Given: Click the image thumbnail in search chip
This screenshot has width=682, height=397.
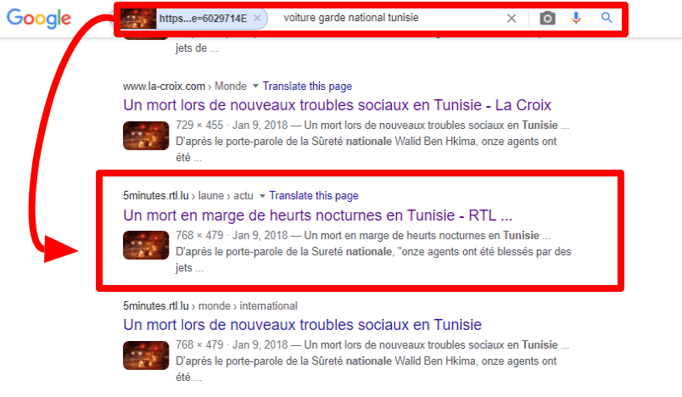Looking at the screenshot, I should (x=137, y=18).
